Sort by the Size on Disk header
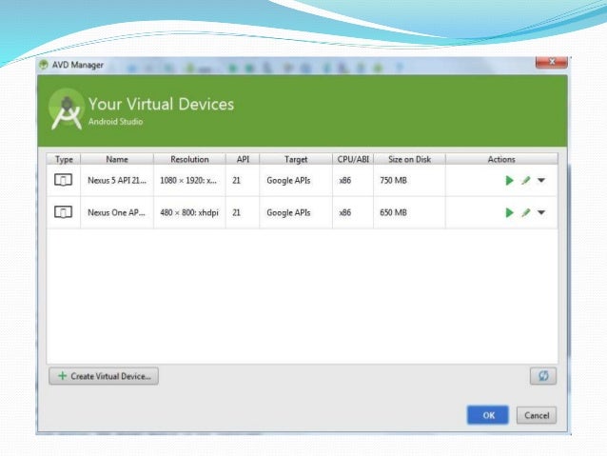The width and height of the screenshot is (607, 456). 409,159
